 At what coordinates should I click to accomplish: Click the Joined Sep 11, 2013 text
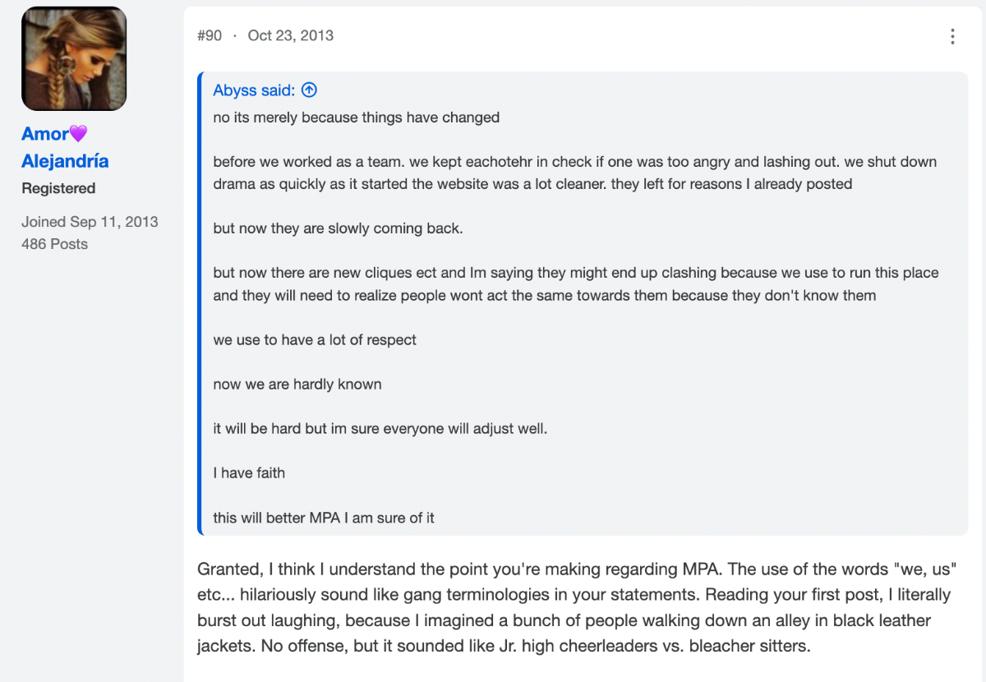[90, 222]
